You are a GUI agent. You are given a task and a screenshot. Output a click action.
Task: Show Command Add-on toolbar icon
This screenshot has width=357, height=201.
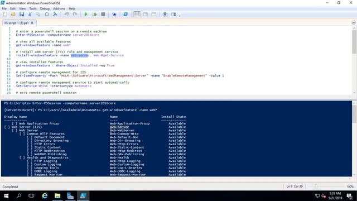[173, 14]
